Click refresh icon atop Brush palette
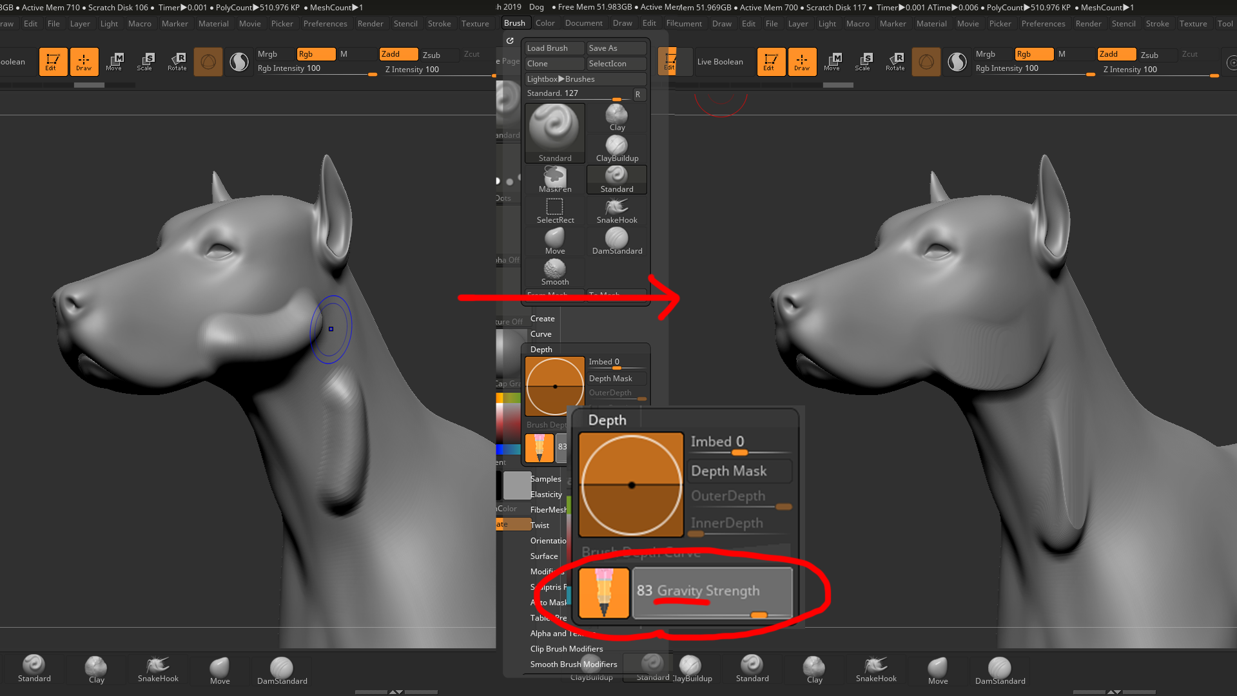 pos(510,41)
